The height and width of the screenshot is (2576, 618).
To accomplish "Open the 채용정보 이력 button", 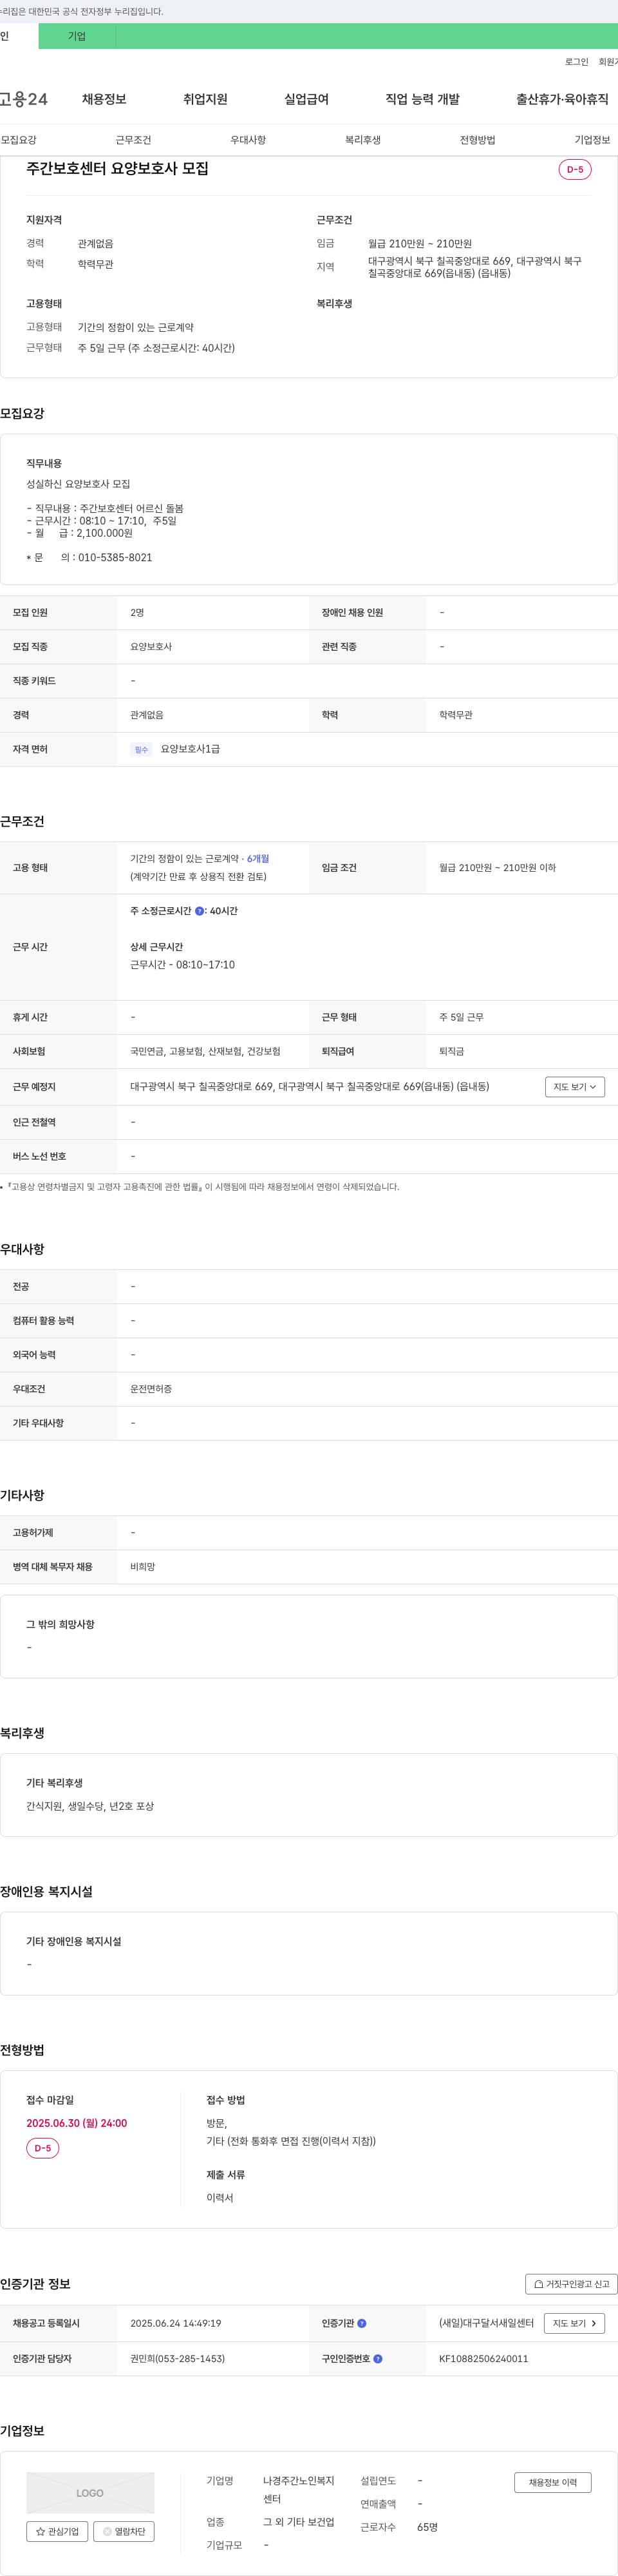I will click(552, 2482).
